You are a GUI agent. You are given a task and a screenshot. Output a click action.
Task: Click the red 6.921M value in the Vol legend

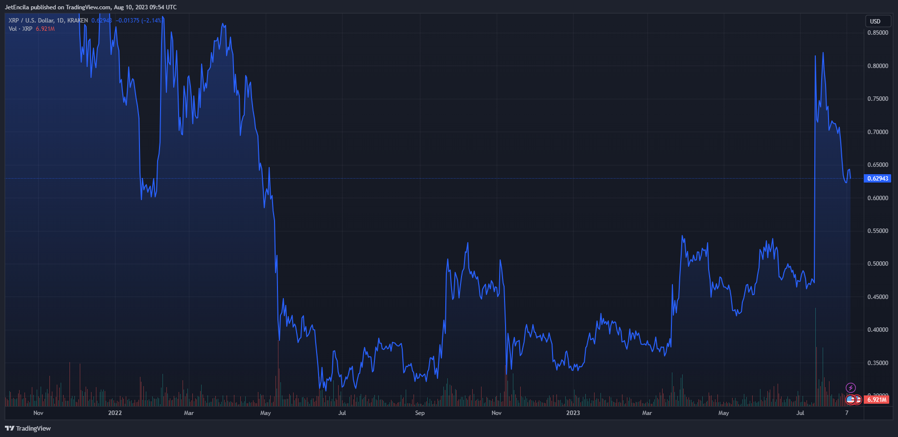(x=45, y=29)
